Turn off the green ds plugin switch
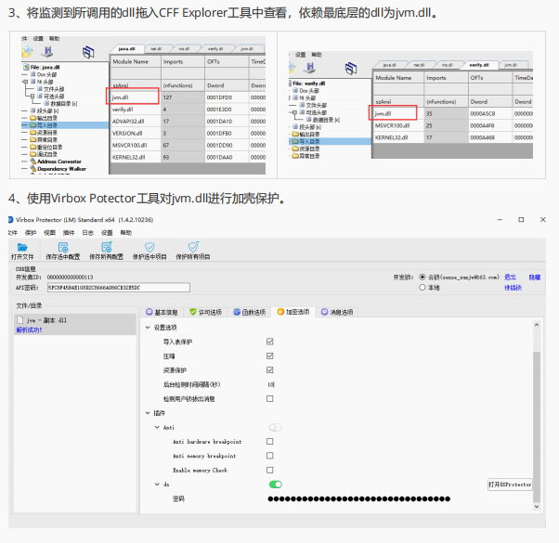Image resolution: width=559 pixels, height=543 pixels. tap(276, 485)
